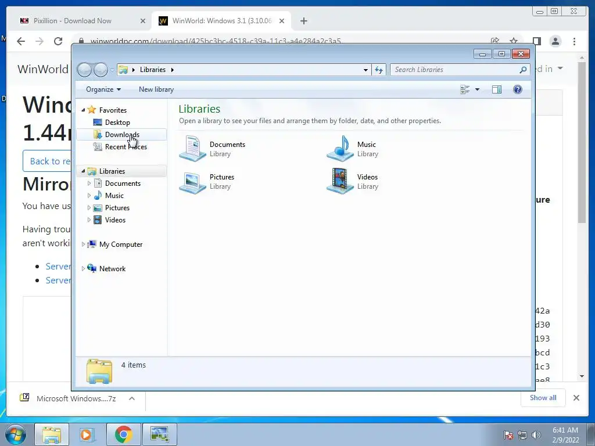This screenshot has height=446, width=595.
Task: Open Windows Start menu orb
Action: [15, 434]
